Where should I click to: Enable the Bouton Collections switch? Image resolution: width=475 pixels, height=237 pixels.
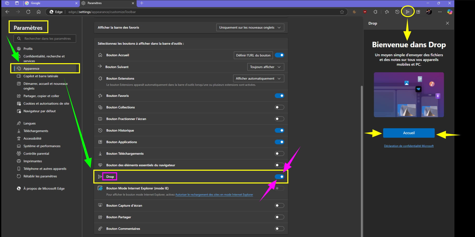(x=279, y=107)
